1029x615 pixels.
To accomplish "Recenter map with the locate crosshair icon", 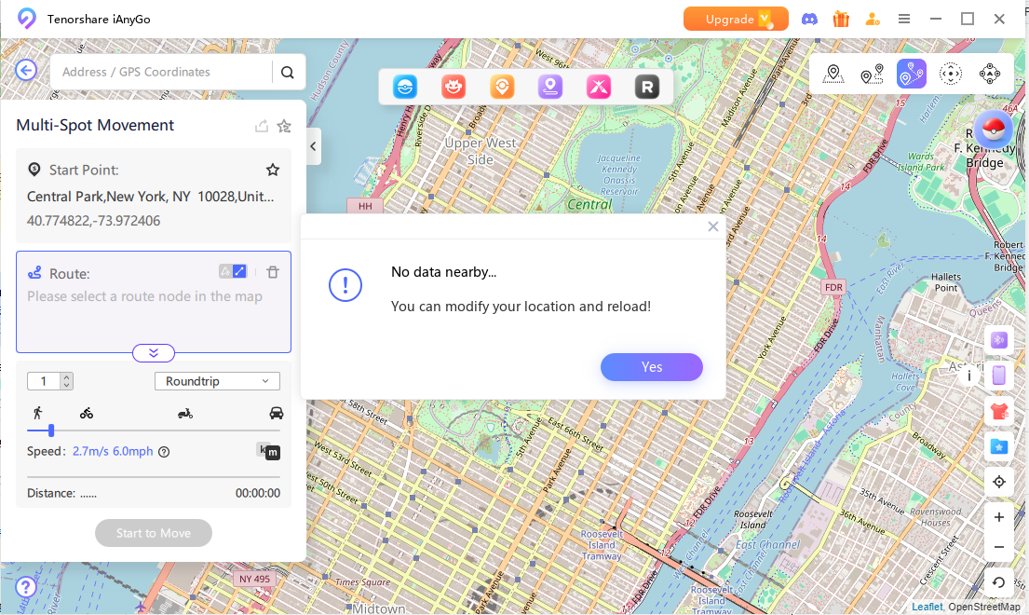I will click(998, 482).
